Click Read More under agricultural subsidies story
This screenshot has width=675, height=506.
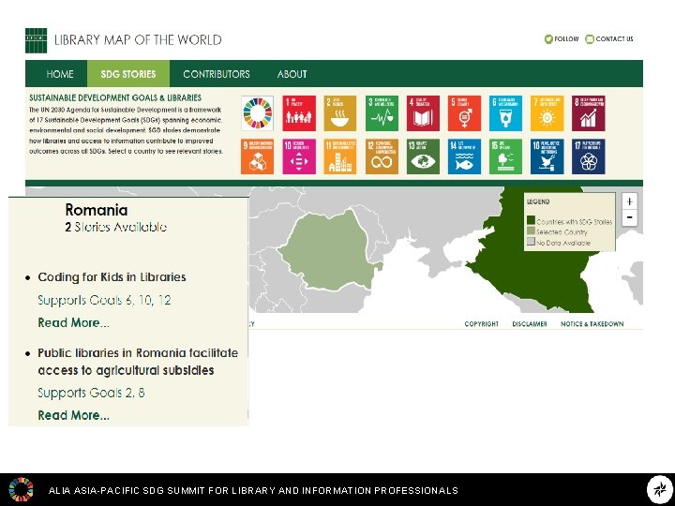(74, 415)
